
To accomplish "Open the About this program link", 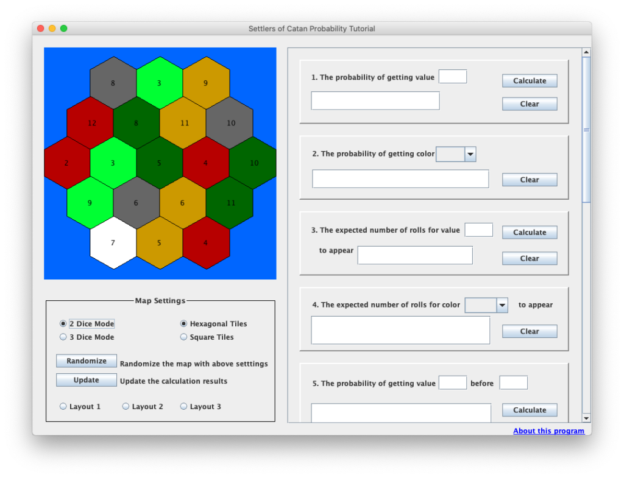I will (x=548, y=431).
